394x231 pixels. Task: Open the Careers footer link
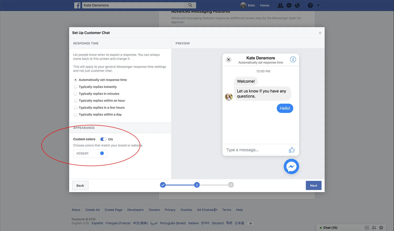click(x=154, y=210)
